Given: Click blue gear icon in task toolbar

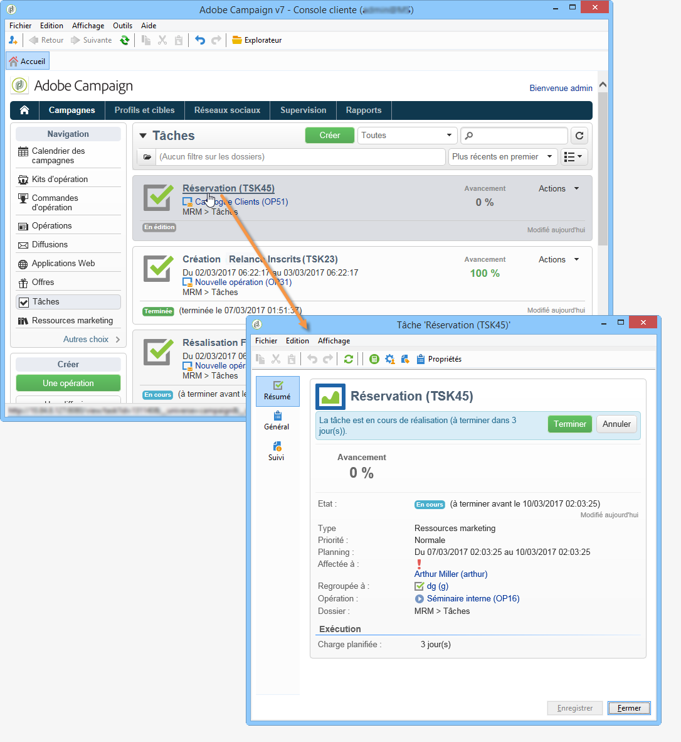Looking at the screenshot, I should point(390,359).
